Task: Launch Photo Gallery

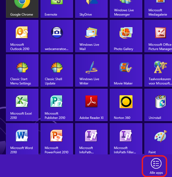Action: click(x=126, y=36)
